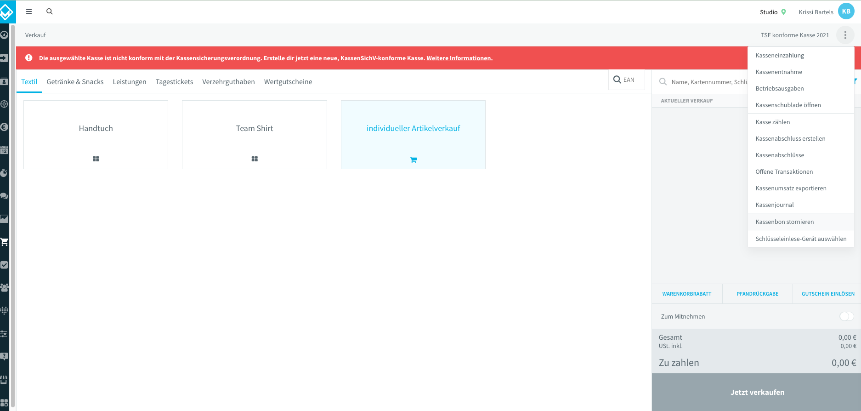Image resolution: width=861 pixels, height=411 pixels.
Task: Click the chat messages sidebar icon
Action: click(5, 196)
